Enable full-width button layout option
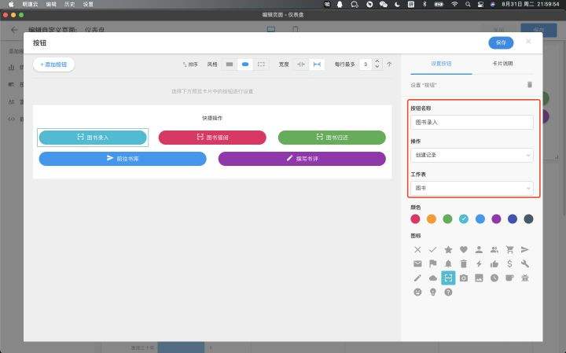 point(316,64)
